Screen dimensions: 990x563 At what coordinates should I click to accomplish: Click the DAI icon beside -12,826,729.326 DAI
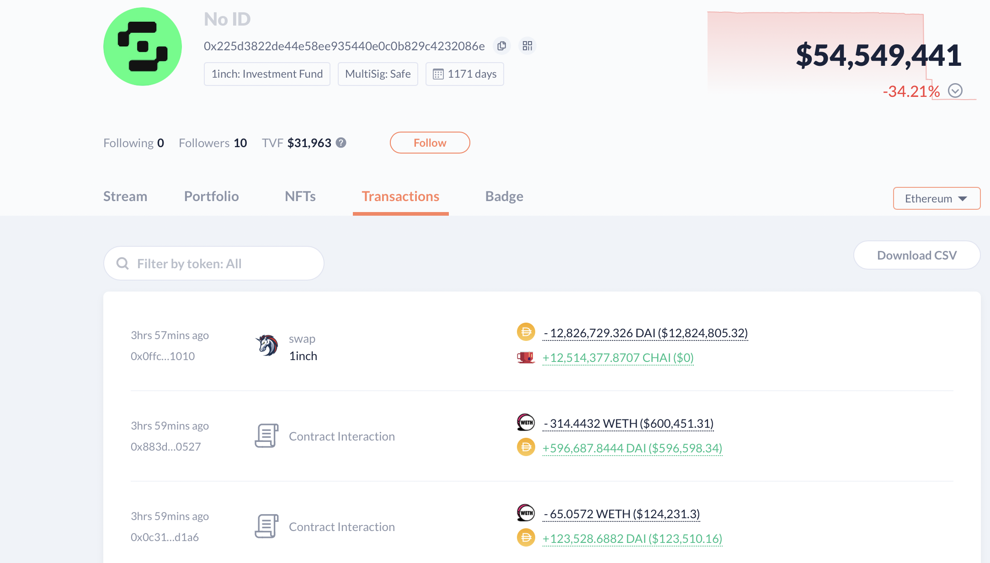[526, 332]
